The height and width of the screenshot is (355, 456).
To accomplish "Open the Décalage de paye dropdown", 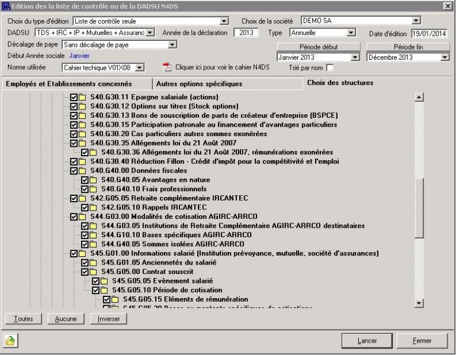I will coord(172,44).
